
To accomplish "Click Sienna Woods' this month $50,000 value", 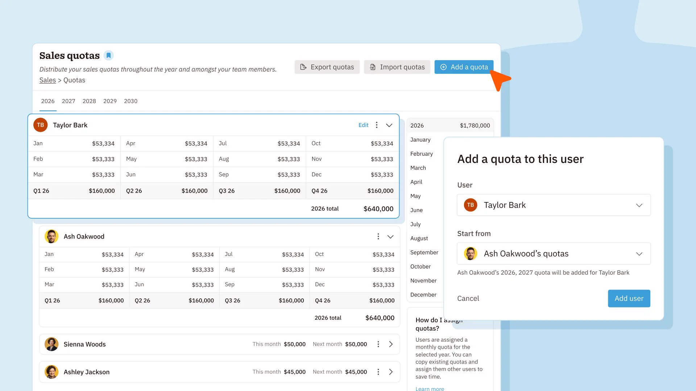I will (295, 344).
